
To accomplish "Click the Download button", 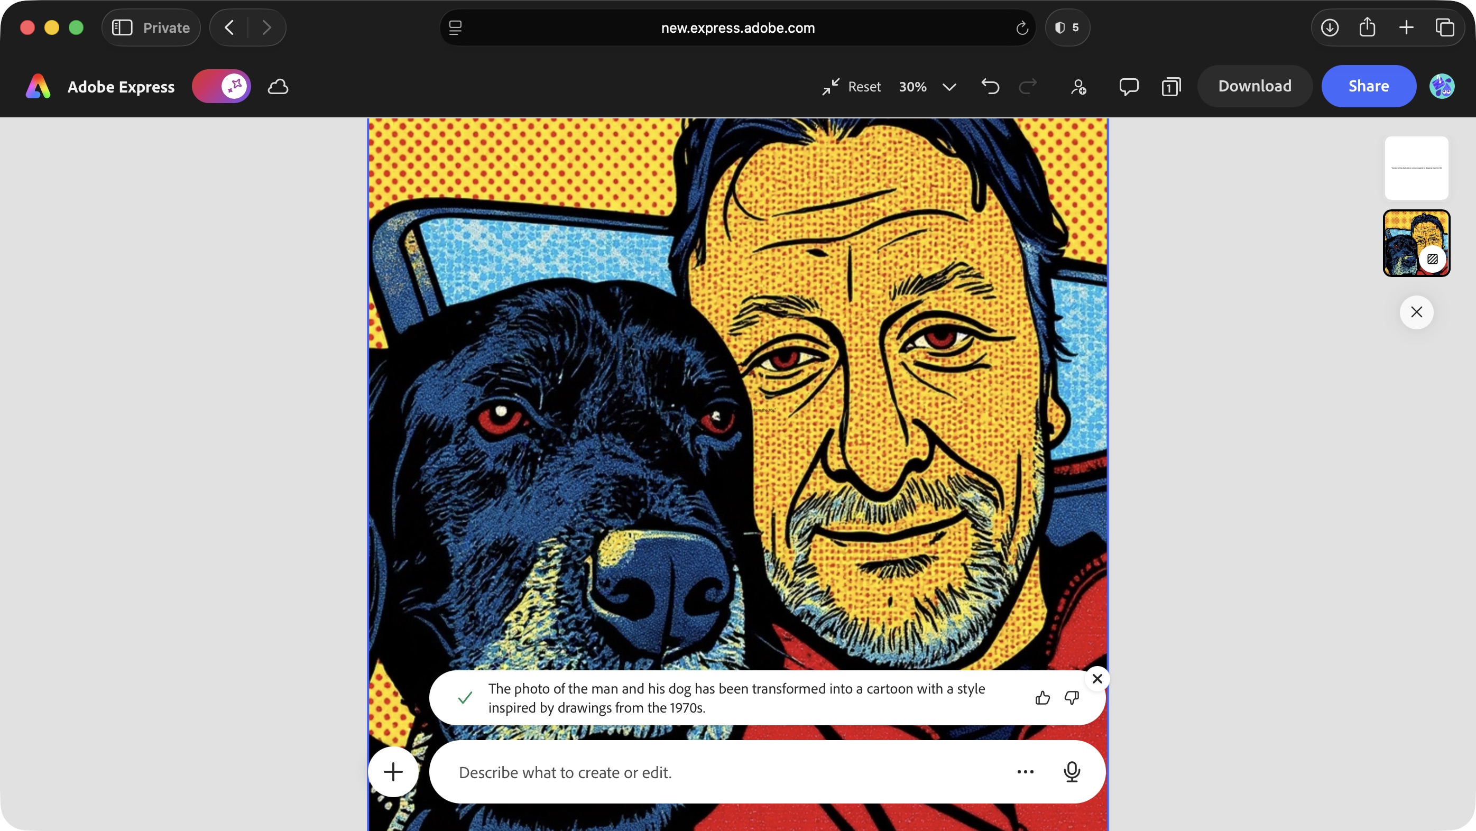I will click(1255, 86).
